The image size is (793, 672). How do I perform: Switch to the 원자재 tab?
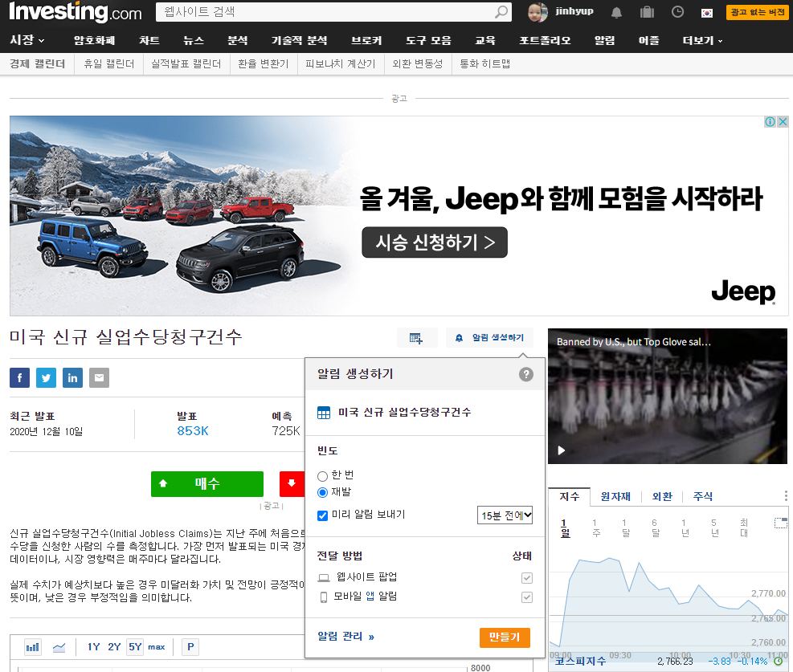(x=615, y=497)
